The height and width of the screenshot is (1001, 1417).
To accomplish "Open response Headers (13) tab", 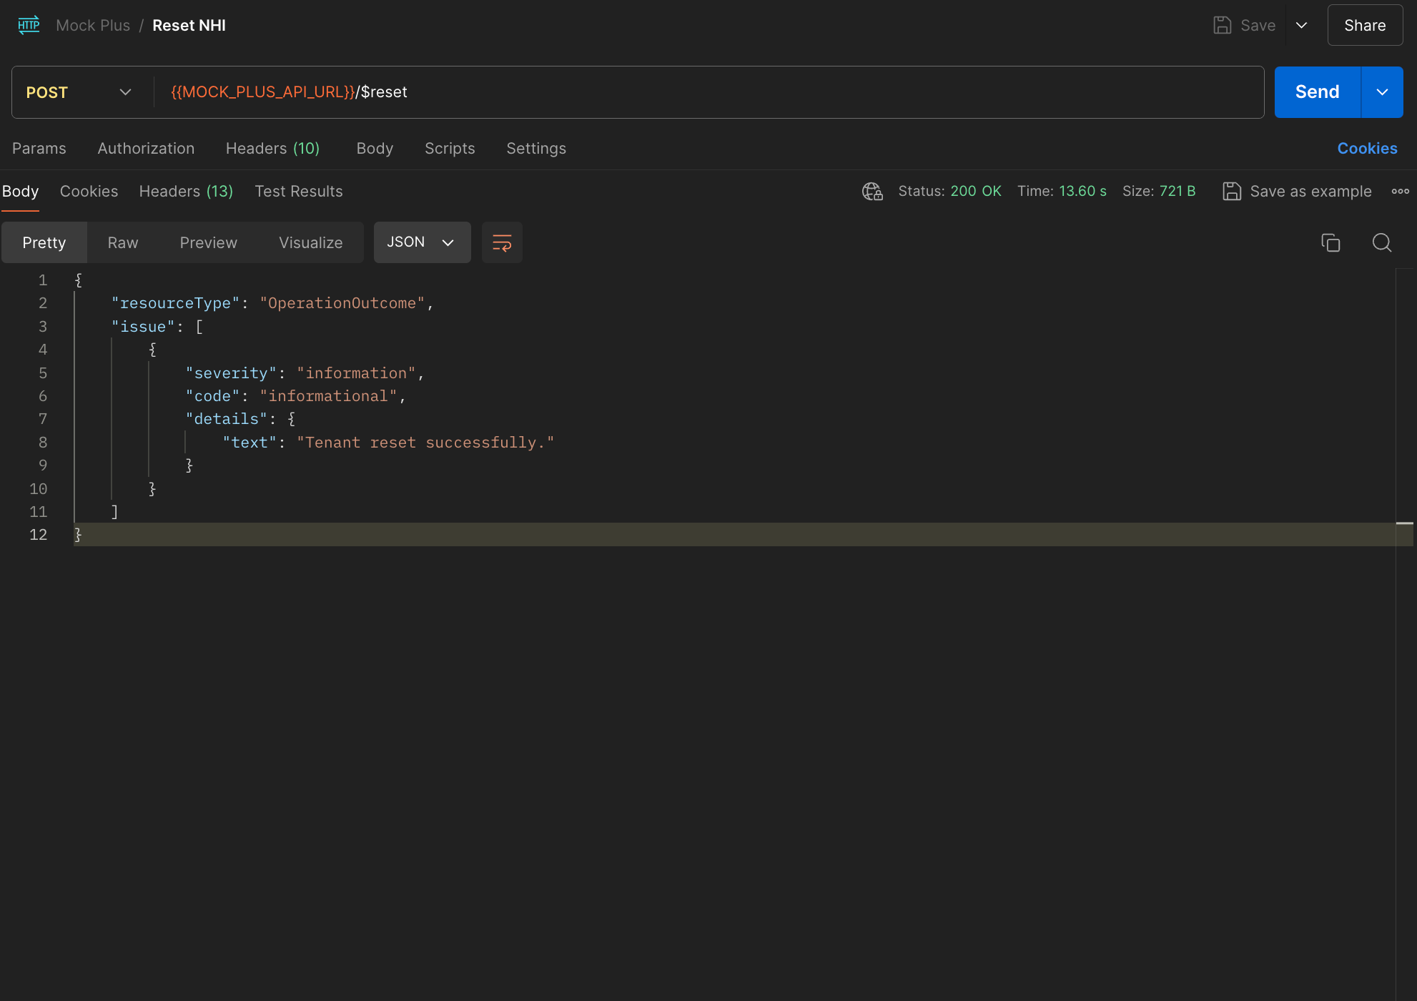I will 186,191.
